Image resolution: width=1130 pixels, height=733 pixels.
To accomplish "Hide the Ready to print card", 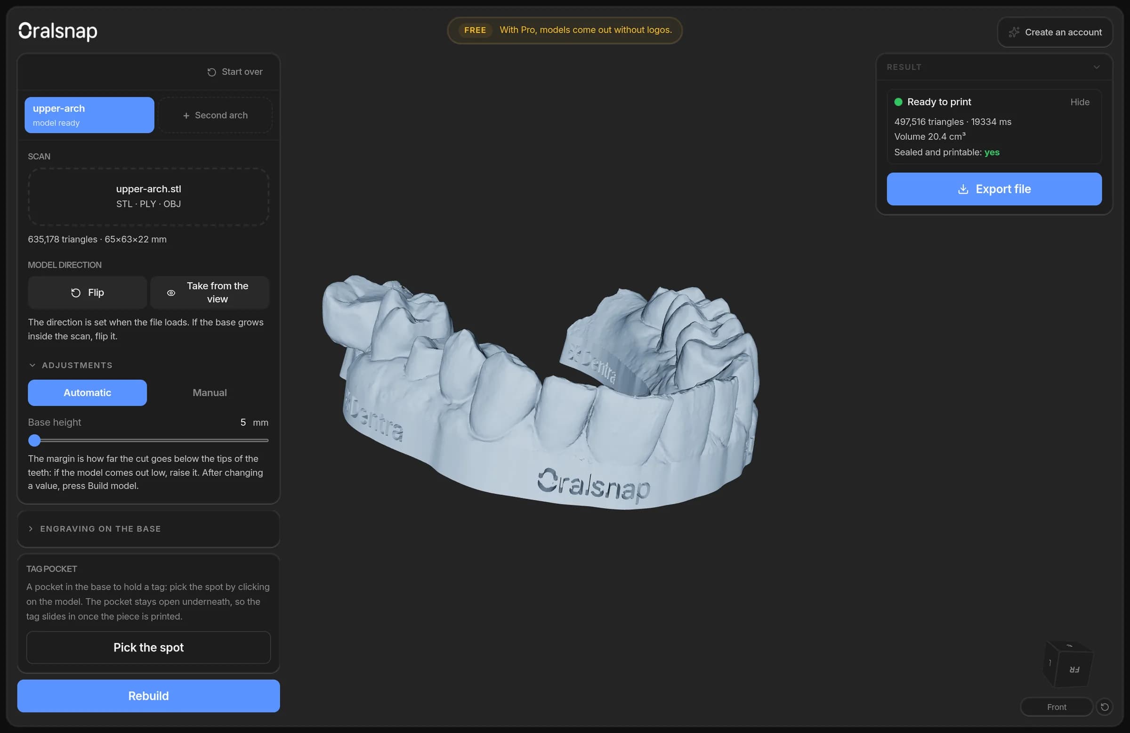I will click(x=1080, y=102).
